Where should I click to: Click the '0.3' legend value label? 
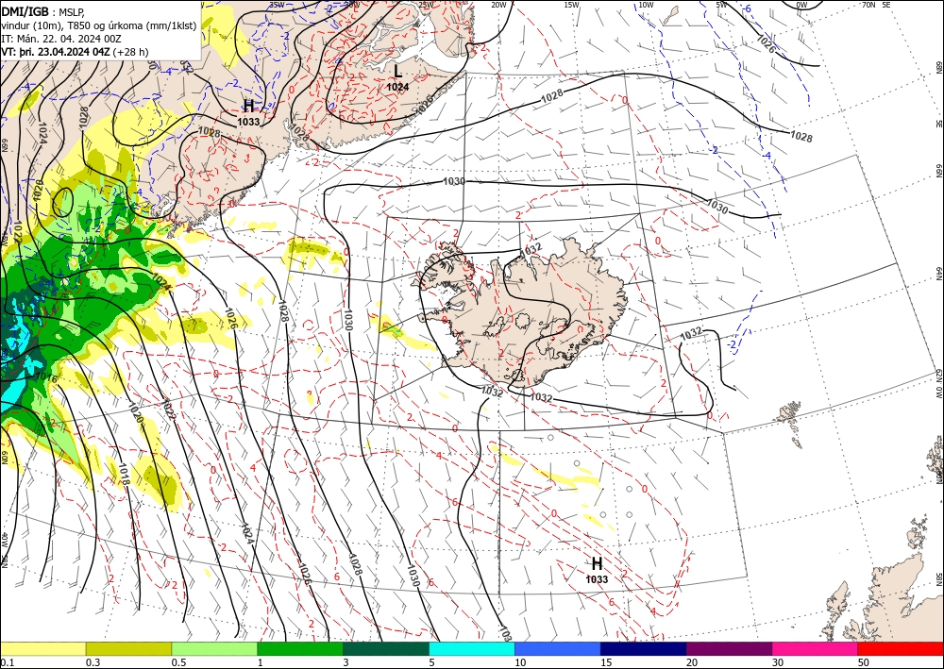pyautogui.click(x=93, y=662)
